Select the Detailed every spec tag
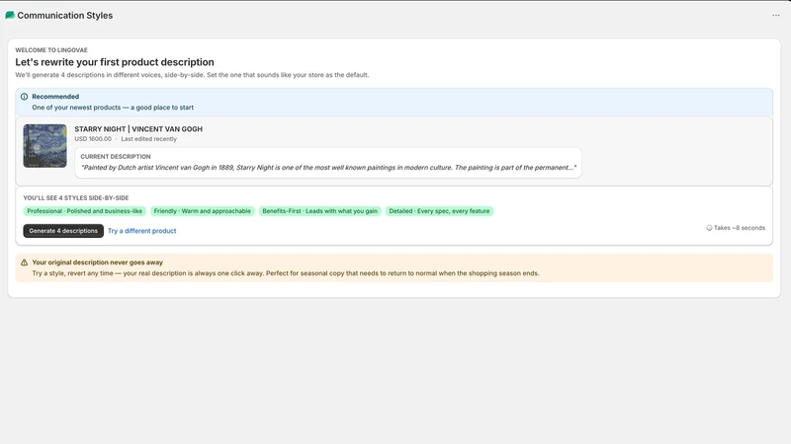This screenshot has width=791, height=444. point(439,211)
